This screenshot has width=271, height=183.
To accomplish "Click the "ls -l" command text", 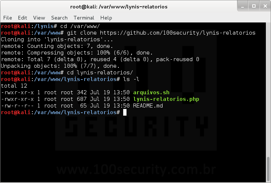I will 131,79.
